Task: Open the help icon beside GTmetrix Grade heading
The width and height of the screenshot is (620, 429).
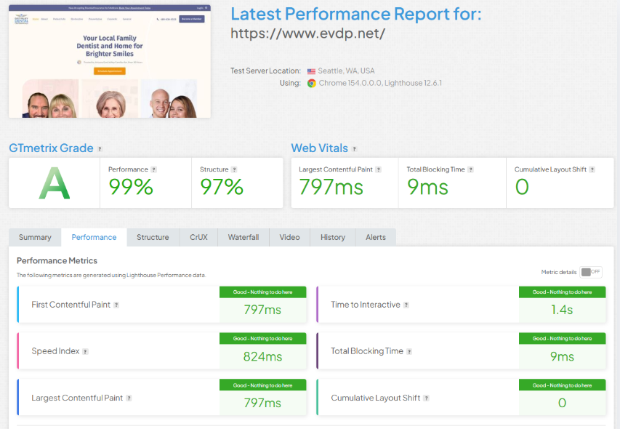Action: click(x=100, y=149)
